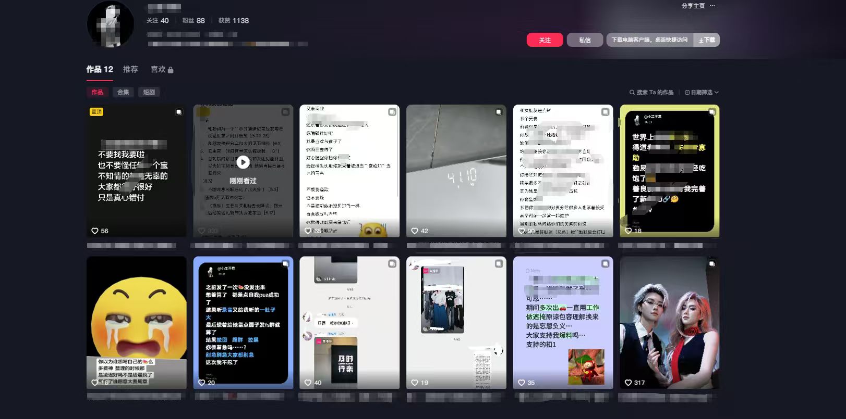
Task: Click the 私信 message button
Action: [x=585, y=40]
